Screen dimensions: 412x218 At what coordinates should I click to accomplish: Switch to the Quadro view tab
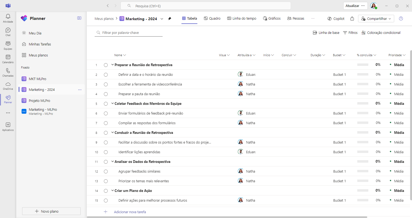(x=212, y=19)
